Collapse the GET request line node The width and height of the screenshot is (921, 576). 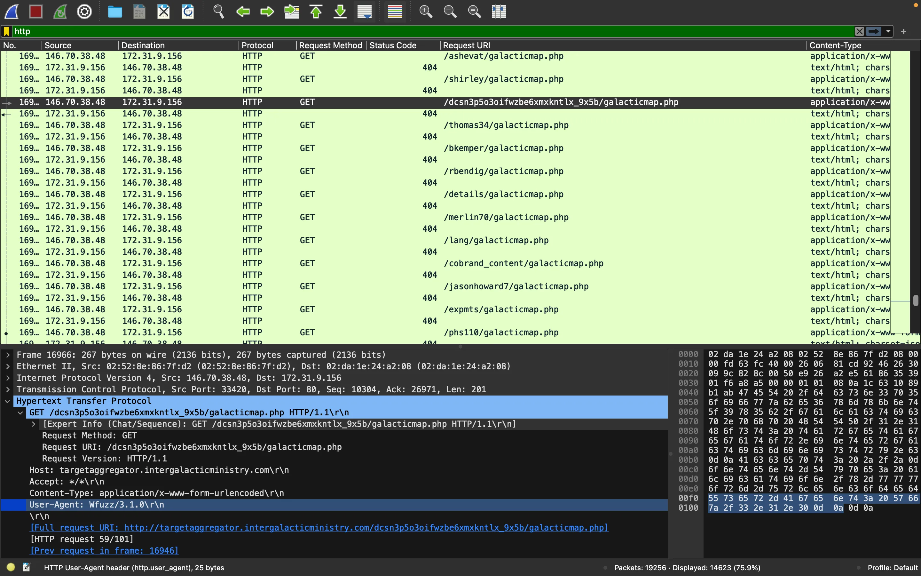20,412
